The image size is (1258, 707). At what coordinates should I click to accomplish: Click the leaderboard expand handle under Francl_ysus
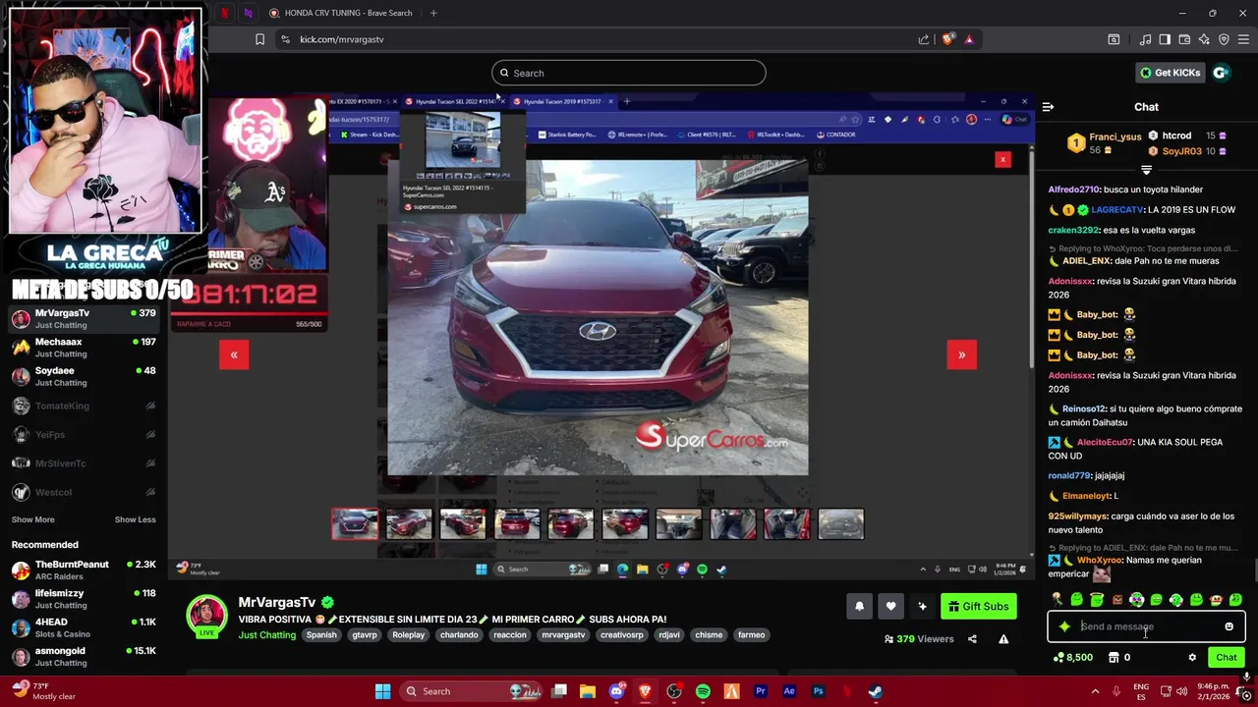(x=1146, y=170)
